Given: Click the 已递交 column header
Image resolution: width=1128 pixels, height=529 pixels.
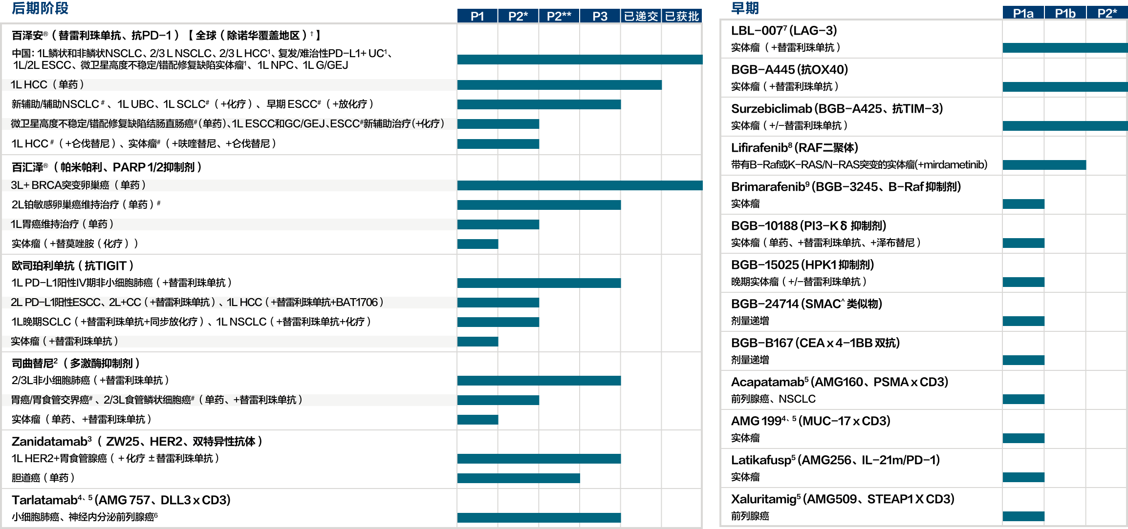Looking at the screenshot, I should pos(641,16).
